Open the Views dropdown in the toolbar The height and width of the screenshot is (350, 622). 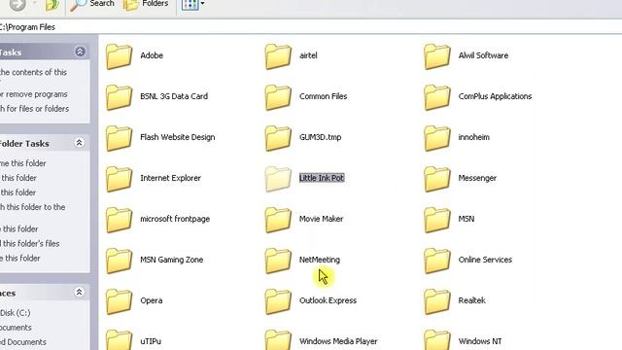click(x=192, y=5)
